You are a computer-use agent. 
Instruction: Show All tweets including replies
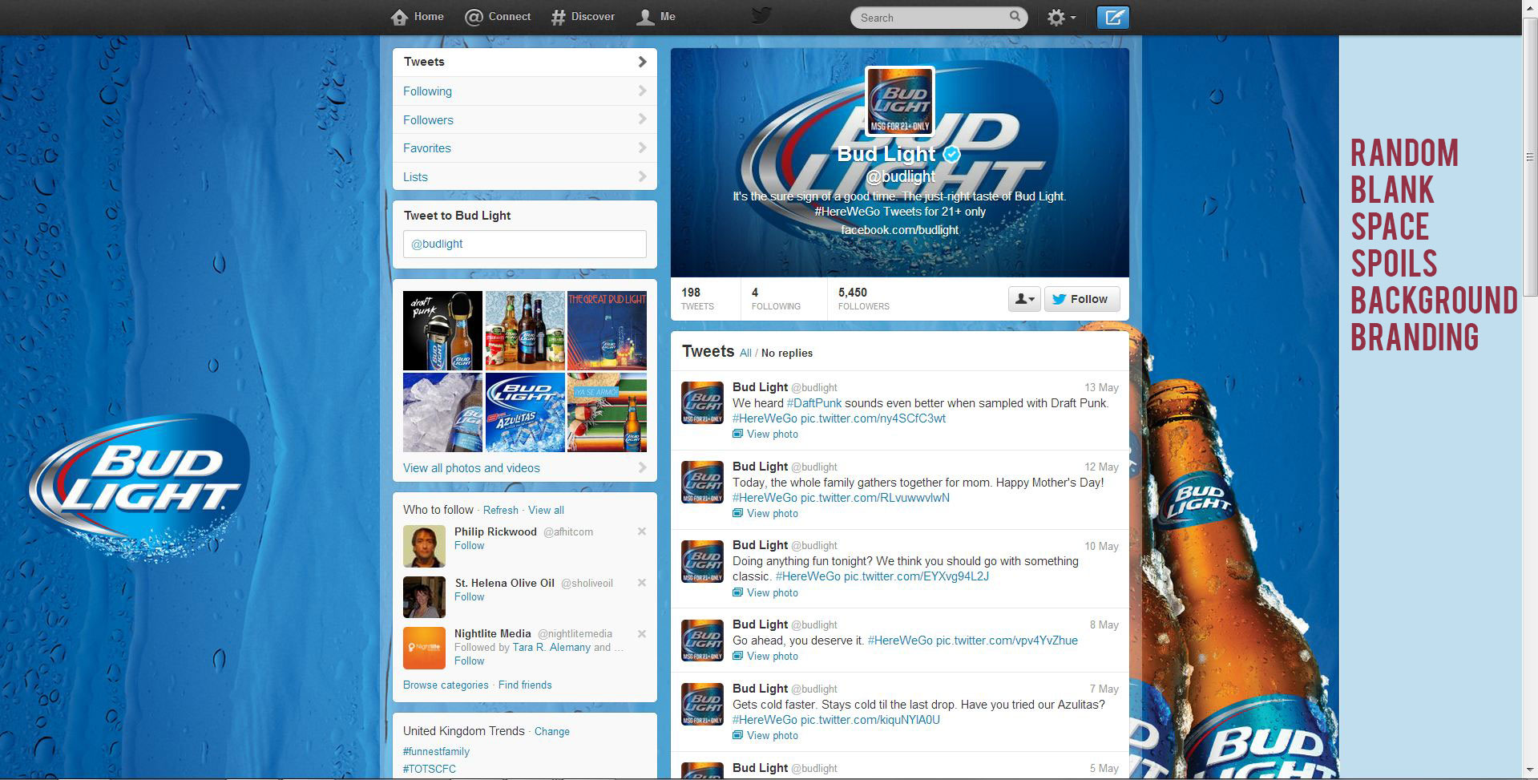point(745,353)
